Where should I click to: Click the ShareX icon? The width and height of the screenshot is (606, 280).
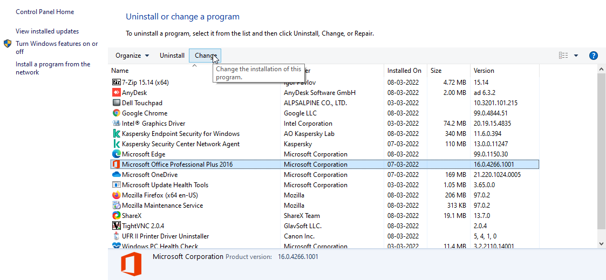click(117, 215)
